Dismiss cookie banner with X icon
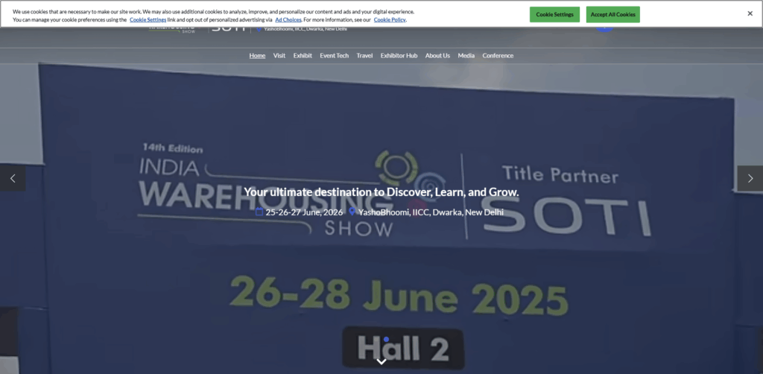The image size is (763, 374). [750, 13]
